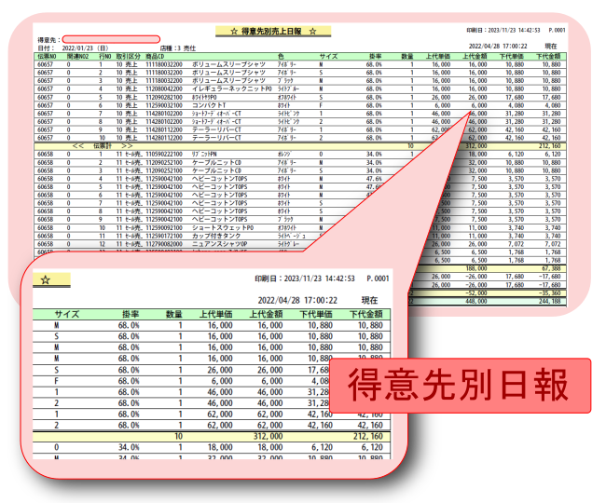Click the 商品CD column header
Screen dimensions: 606x503
155,57
